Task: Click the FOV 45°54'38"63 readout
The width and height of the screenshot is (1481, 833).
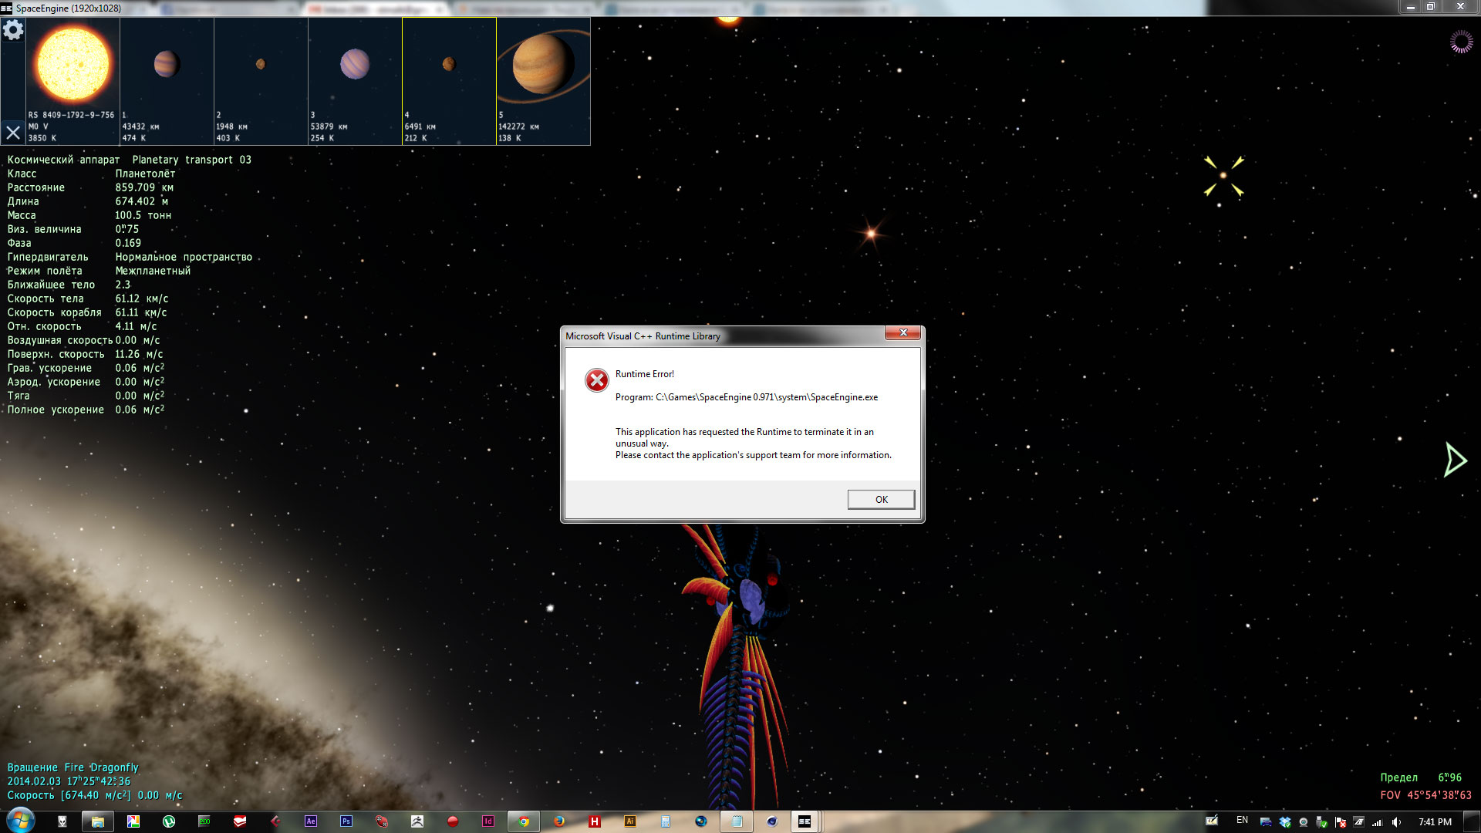Action: coord(1426,795)
